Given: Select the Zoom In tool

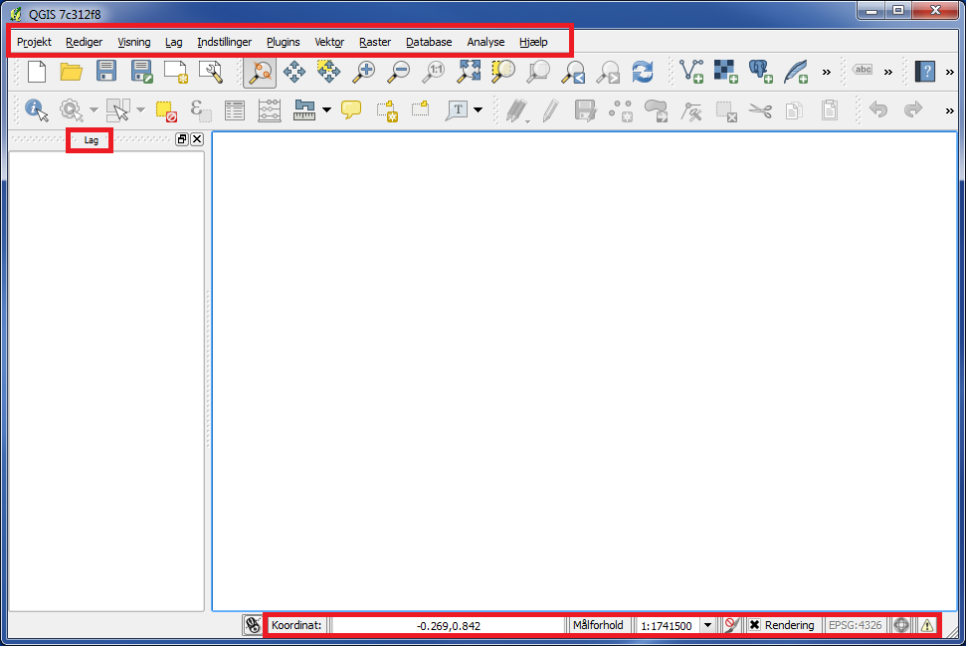Looking at the screenshot, I should click(363, 72).
